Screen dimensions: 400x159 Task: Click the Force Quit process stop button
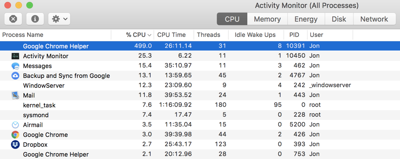click(x=13, y=19)
